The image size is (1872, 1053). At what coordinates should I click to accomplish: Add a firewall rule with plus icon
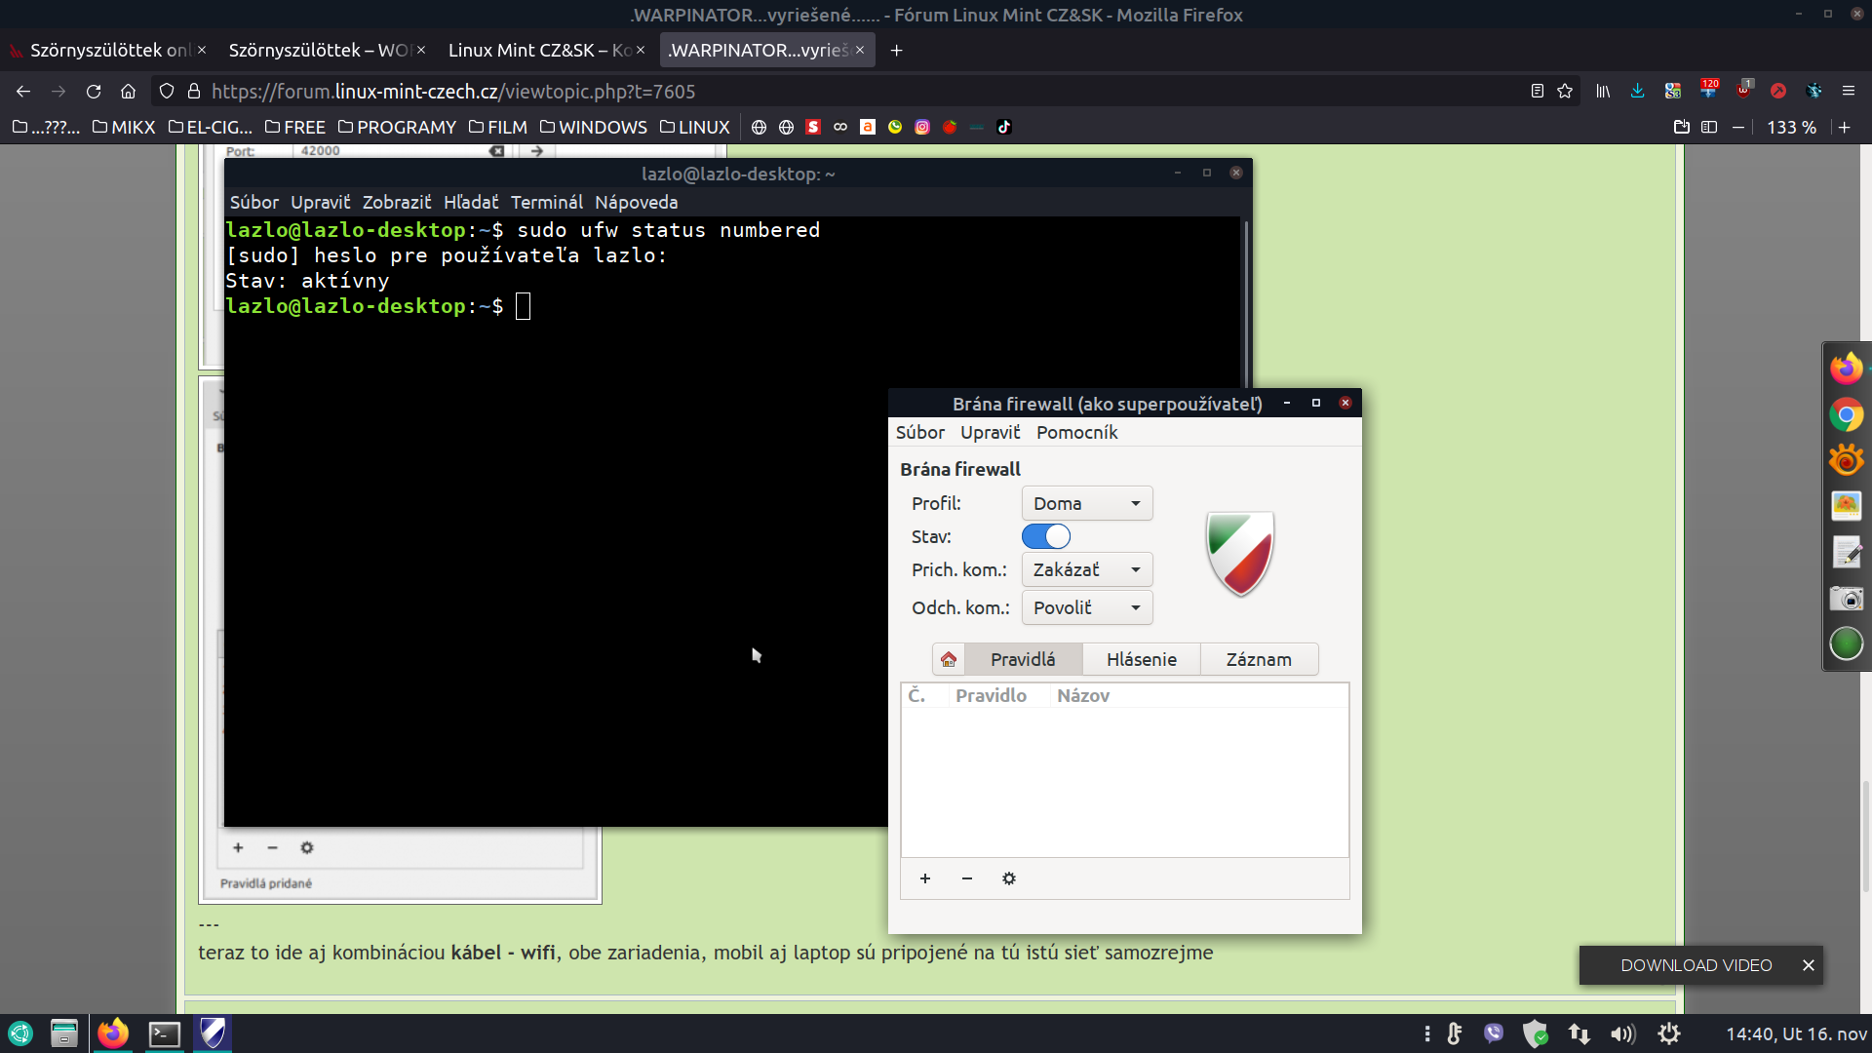(x=924, y=878)
